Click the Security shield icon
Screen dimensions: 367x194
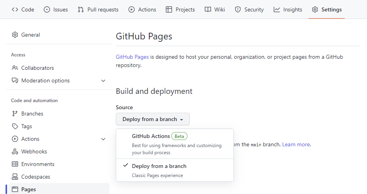(238, 9)
